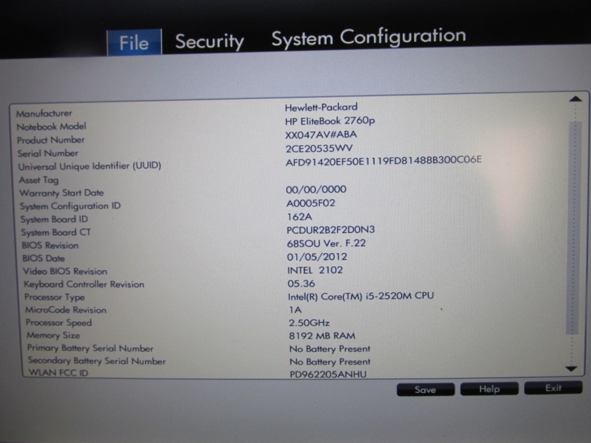This screenshot has height=443, width=591.
Task: Click the vertical scrollbar thumb
Action: 573,228
